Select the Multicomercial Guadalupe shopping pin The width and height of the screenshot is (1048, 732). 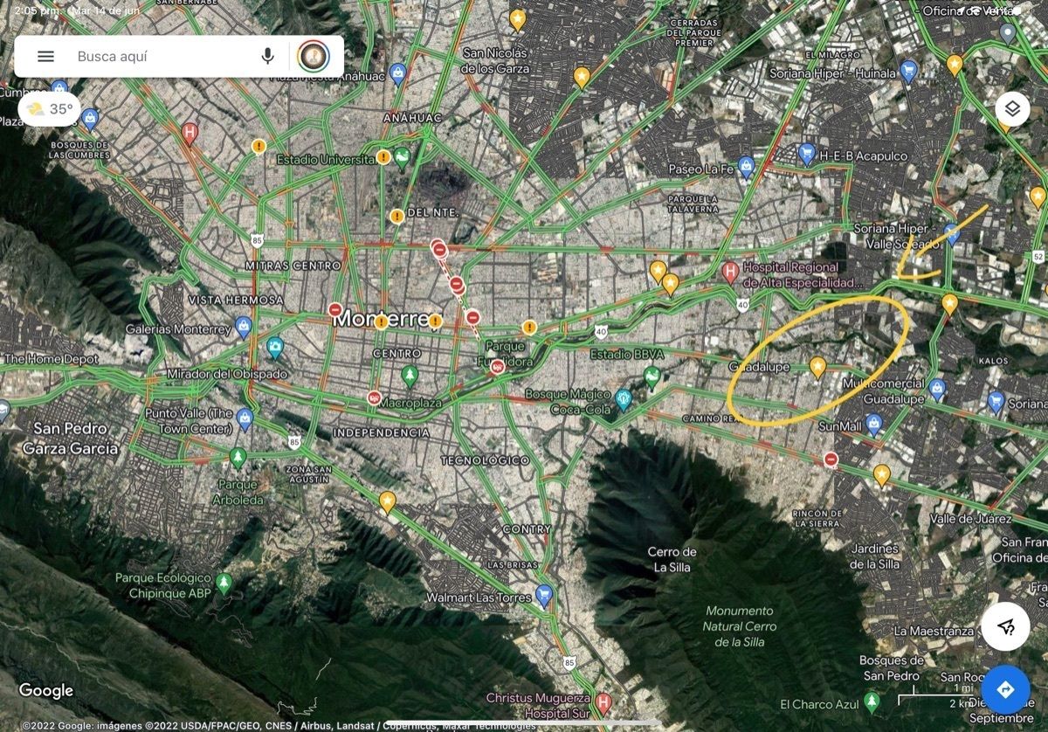pyautogui.click(x=937, y=389)
